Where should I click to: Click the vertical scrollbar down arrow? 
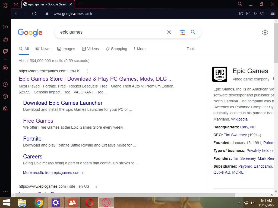[x=276, y=191]
